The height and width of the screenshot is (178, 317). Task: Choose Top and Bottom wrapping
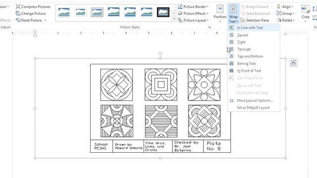tap(254, 56)
